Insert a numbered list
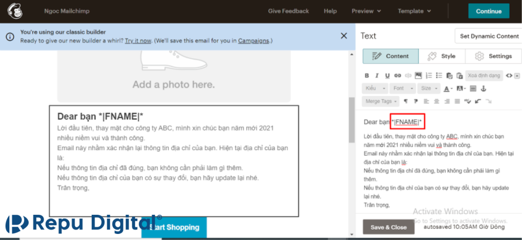Image resolution: width=522 pixels, height=240 pixels. [x=429, y=75]
